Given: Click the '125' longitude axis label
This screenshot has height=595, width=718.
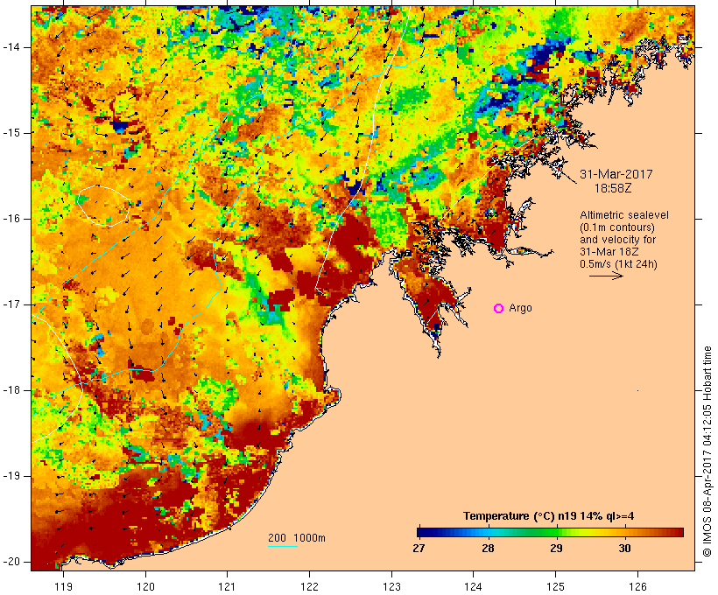Looking at the screenshot, I should [x=556, y=586].
